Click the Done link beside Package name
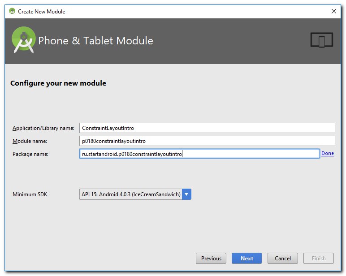The height and width of the screenshot is (276, 346). (x=328, y=153)
